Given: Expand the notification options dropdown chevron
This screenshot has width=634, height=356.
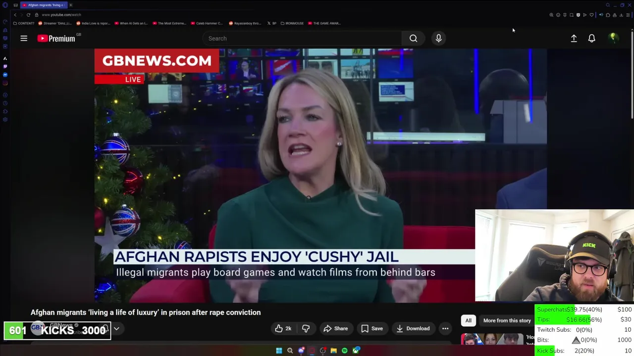Looking at the screenshot, I should pos(116,328).
